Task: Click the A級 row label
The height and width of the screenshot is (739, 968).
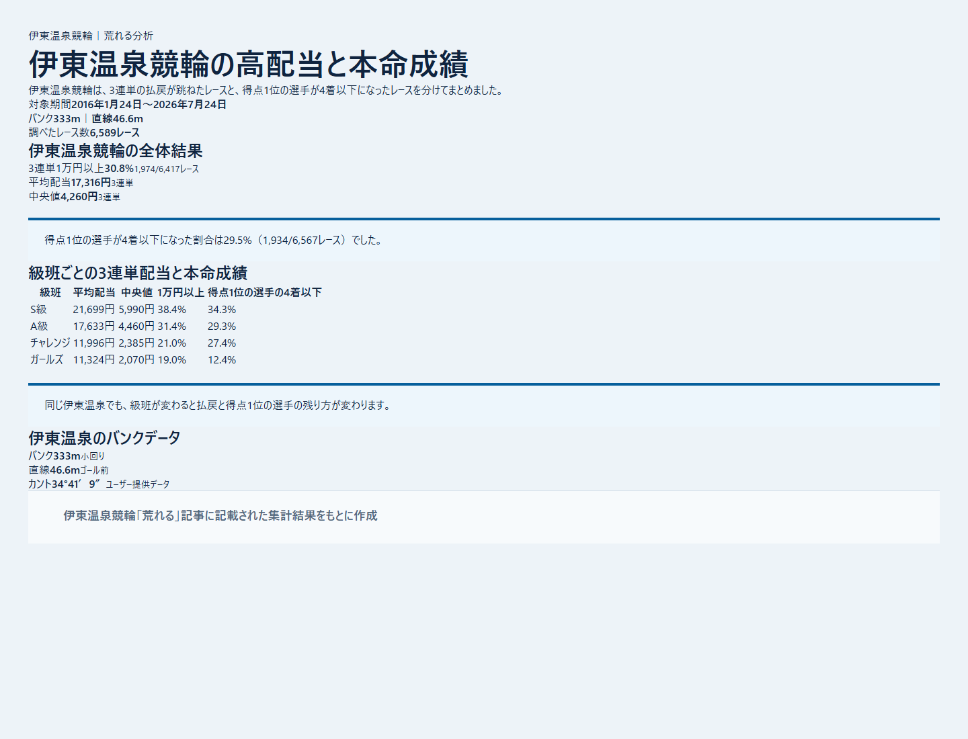Action: click(39, 326)
